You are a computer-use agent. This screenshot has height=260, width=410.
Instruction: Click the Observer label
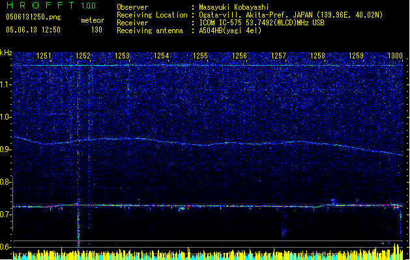[x=132, y=7]
